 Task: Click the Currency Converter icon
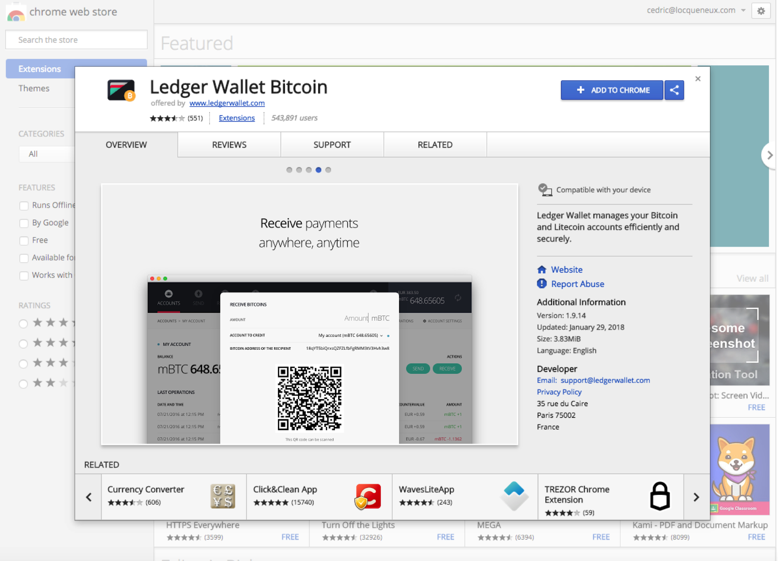coord(223,496)
